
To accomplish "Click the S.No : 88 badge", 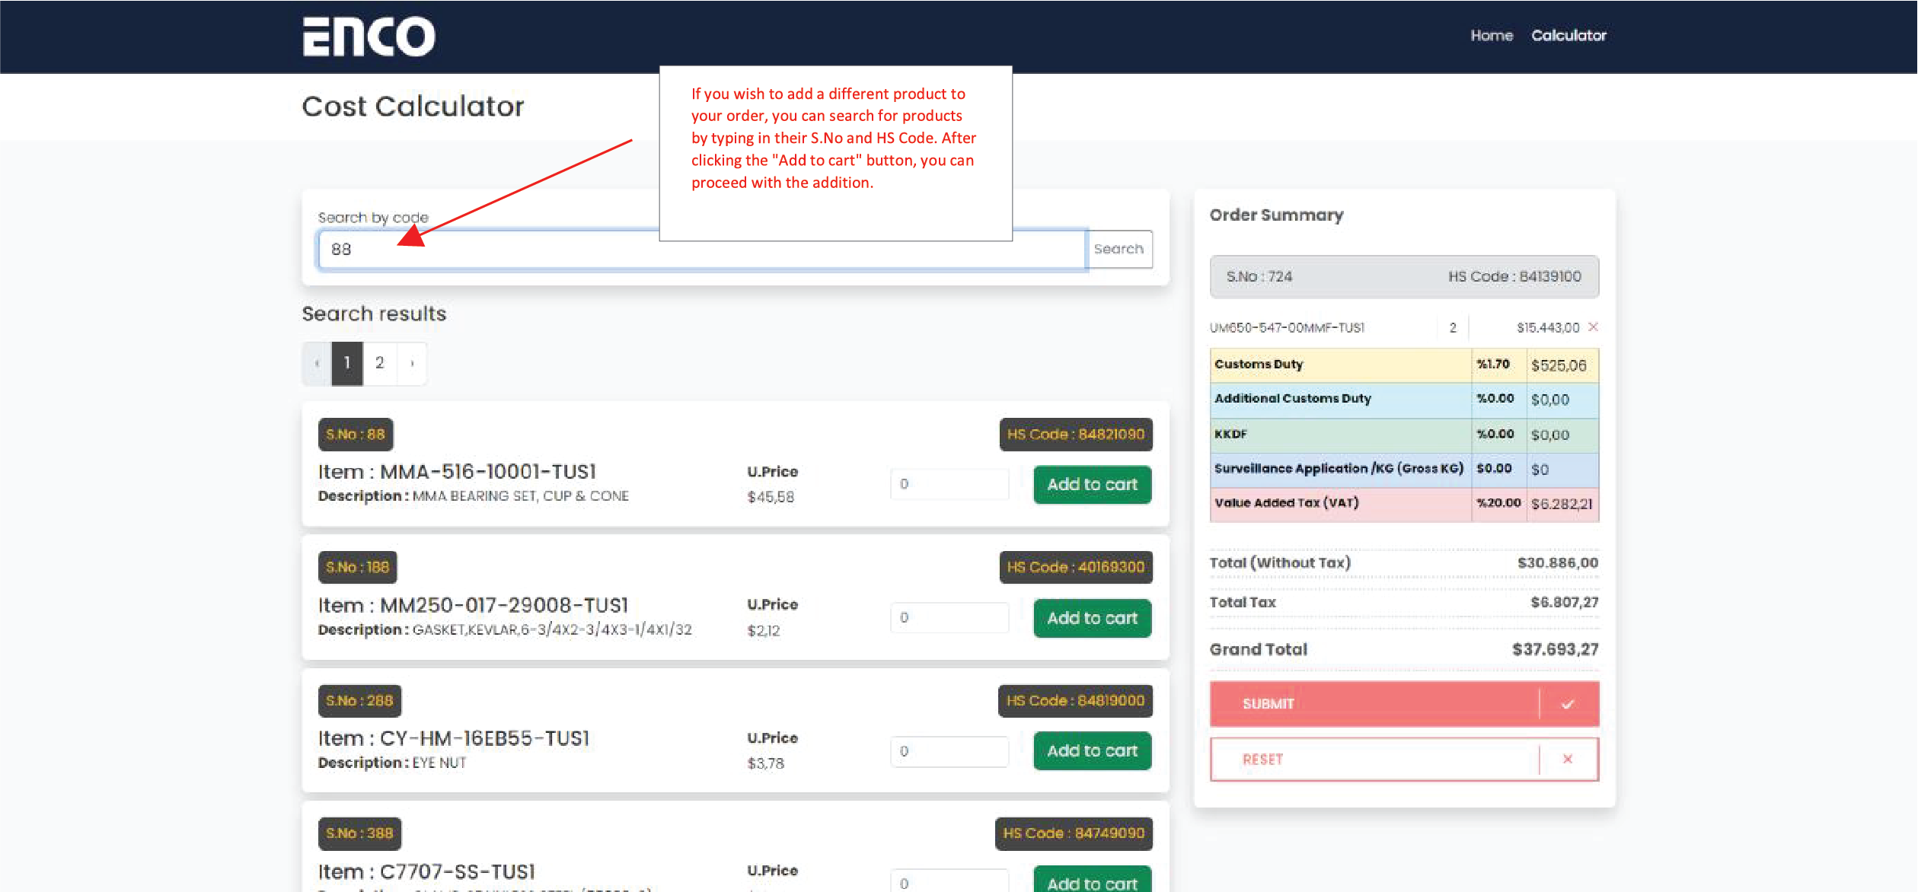I will 356,434.
